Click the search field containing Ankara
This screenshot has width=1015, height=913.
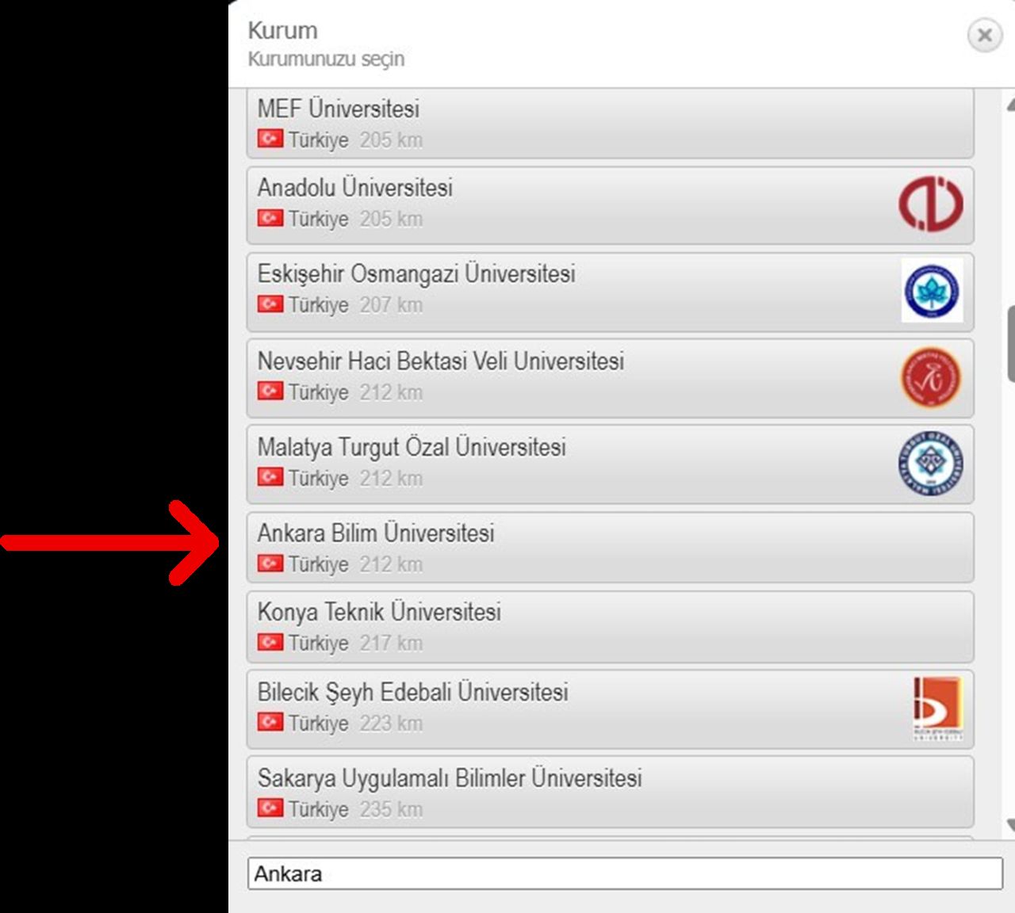pos(624,873)
